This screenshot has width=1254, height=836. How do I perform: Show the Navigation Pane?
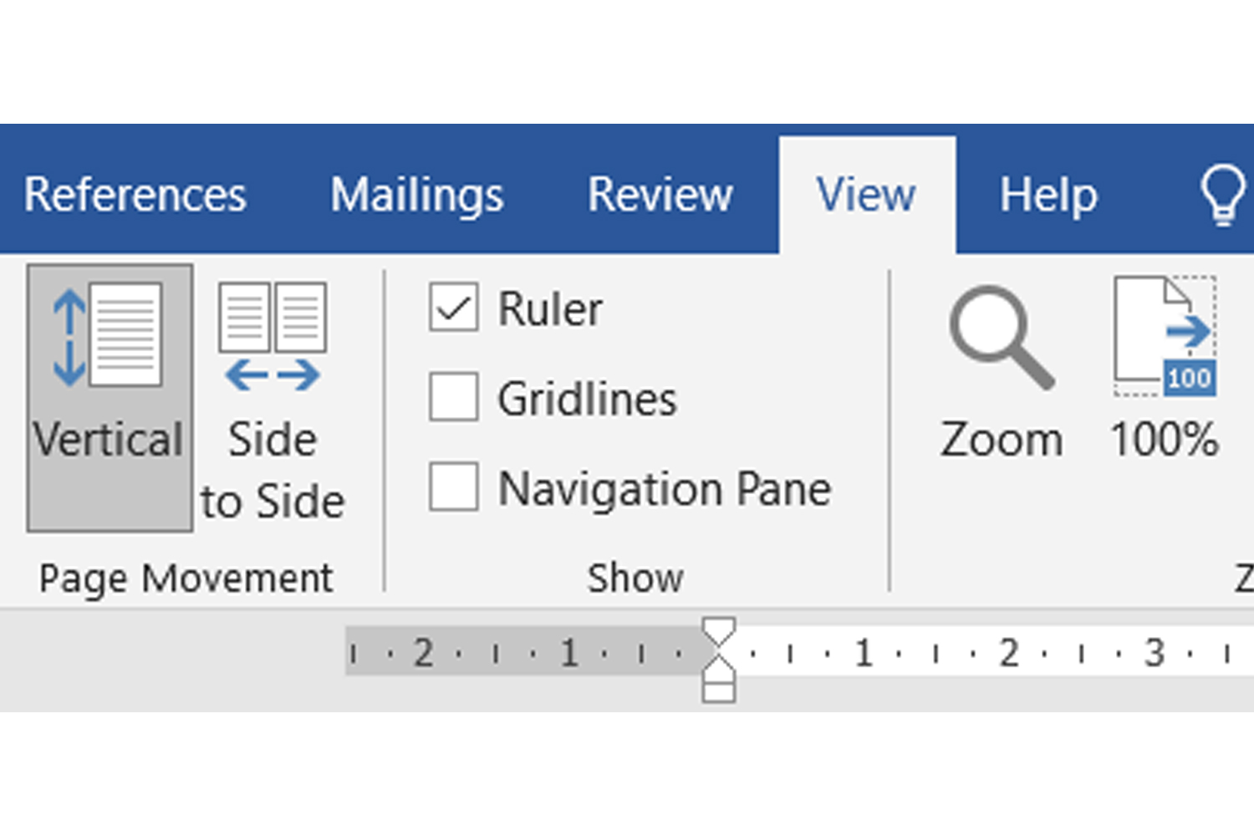click(452, 489)
